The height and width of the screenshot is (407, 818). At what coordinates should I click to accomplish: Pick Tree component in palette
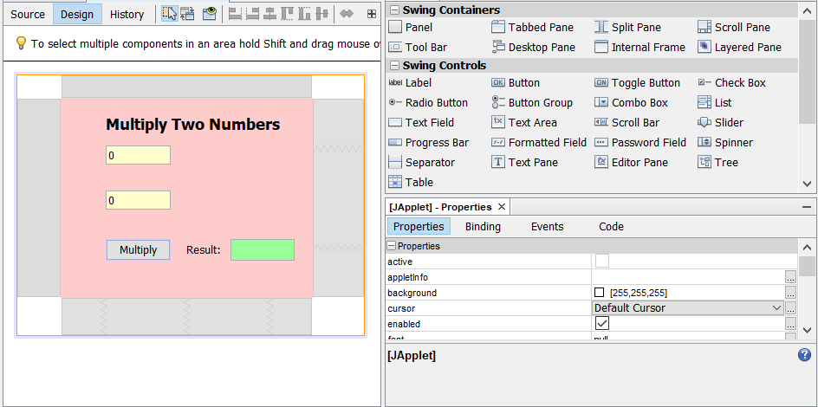click(x=718, y=162)
